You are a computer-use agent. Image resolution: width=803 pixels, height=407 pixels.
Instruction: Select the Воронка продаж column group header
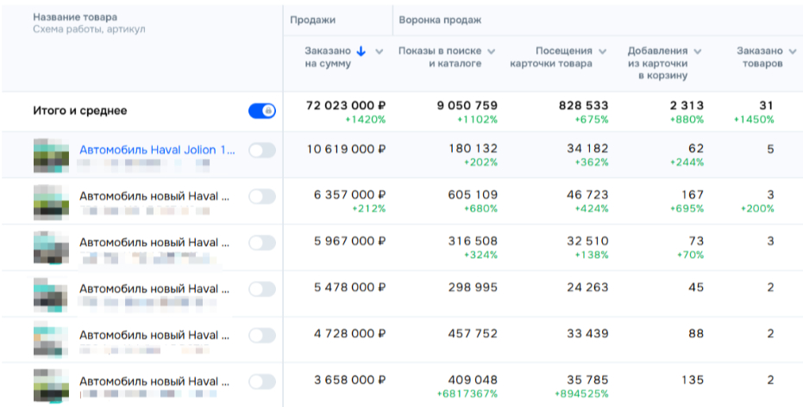click(440, 19)
